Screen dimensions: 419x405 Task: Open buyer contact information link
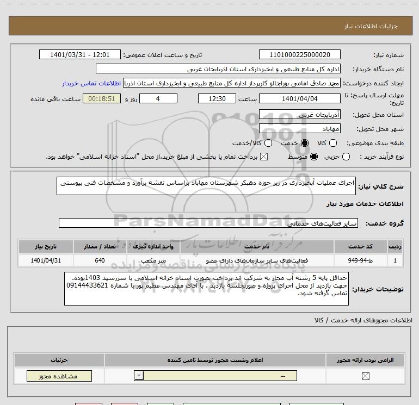coord(91,83)
